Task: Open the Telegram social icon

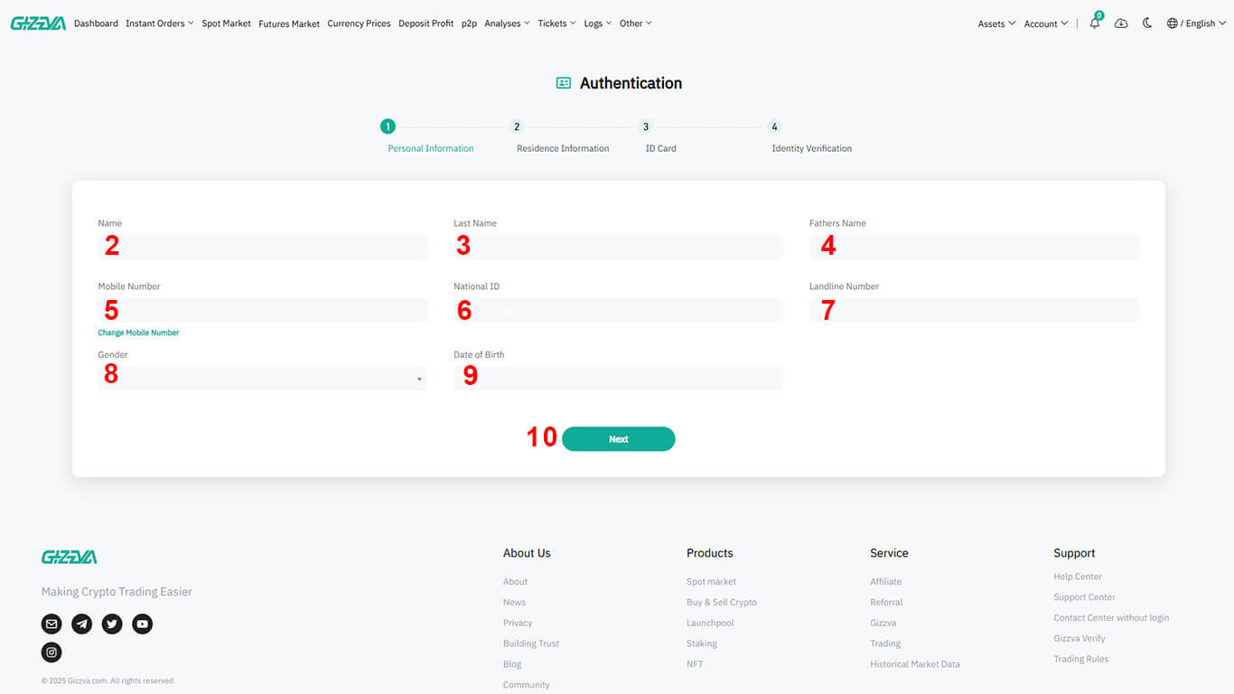Action: pyautogui.click(x=82, y=624)
